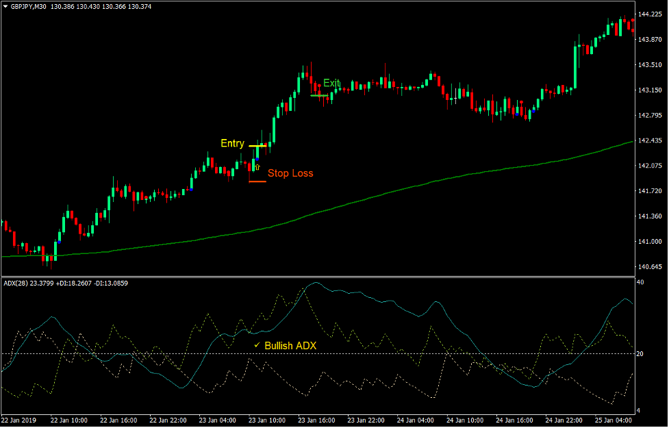This screenshot has width=669, height=428.
Task: Click the 22 Jan 2019 date label
Action: point(18,420)
